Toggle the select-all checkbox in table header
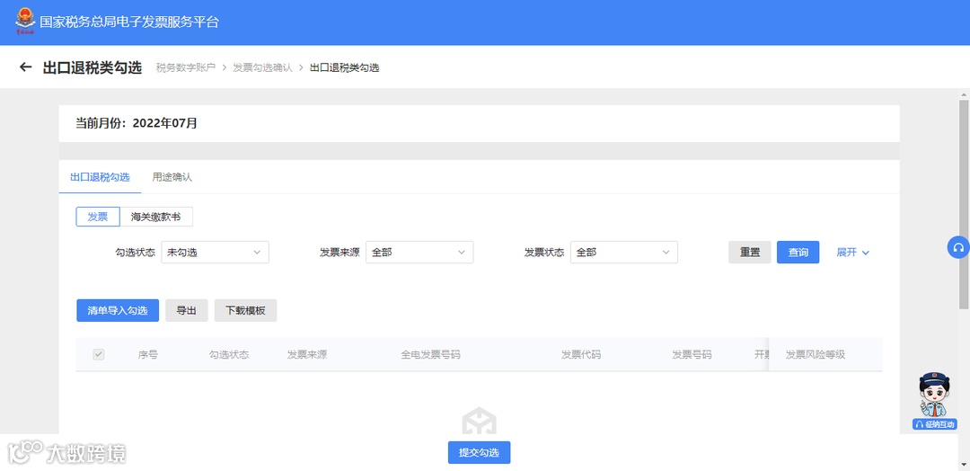970x471 pixels. [x=99, y=355]
